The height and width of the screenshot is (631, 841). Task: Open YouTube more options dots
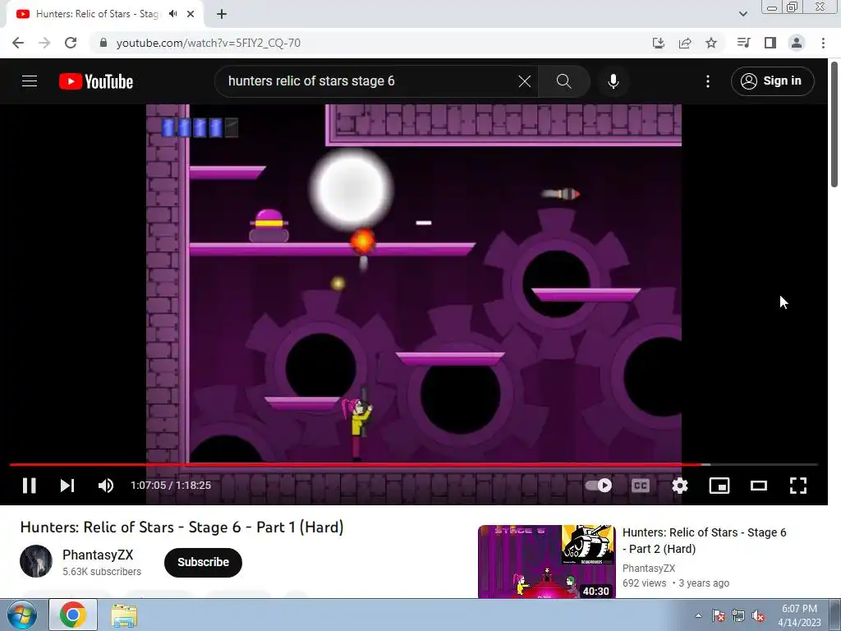[x=708, y=81]
